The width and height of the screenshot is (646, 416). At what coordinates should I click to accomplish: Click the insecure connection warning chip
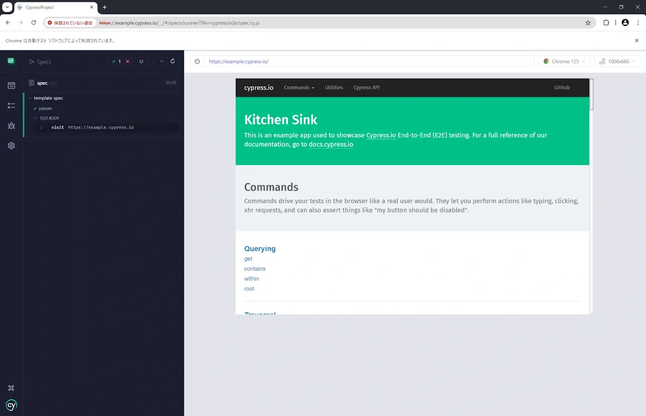pos(70,23)
